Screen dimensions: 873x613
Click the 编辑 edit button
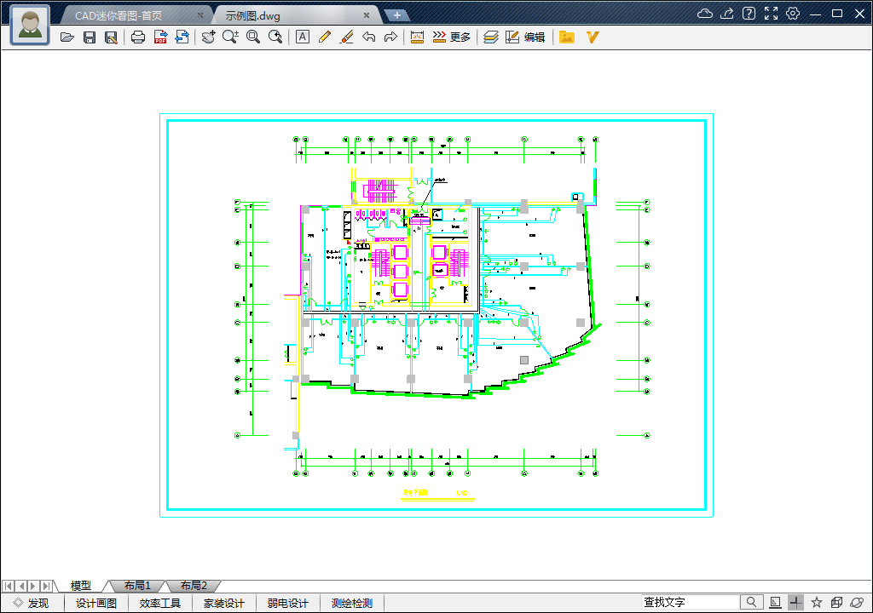(525, 37)
